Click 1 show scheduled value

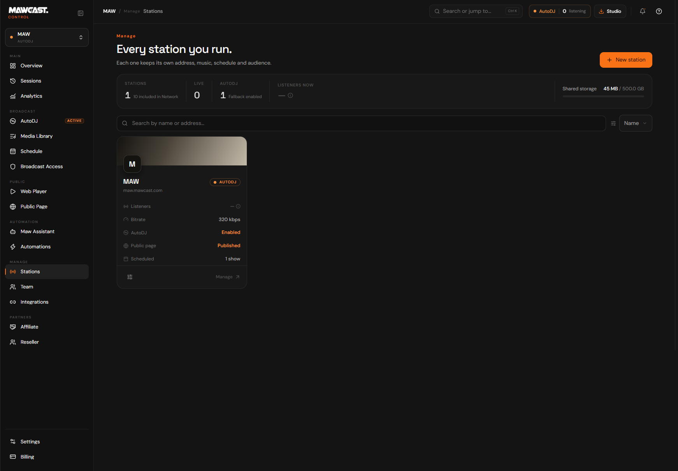pyautogui.click(x=233, y=259)
